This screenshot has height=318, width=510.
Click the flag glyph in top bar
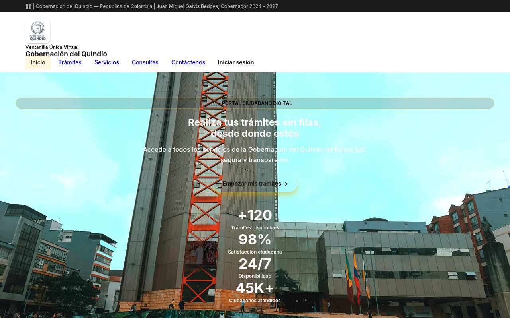click(28, 6)
